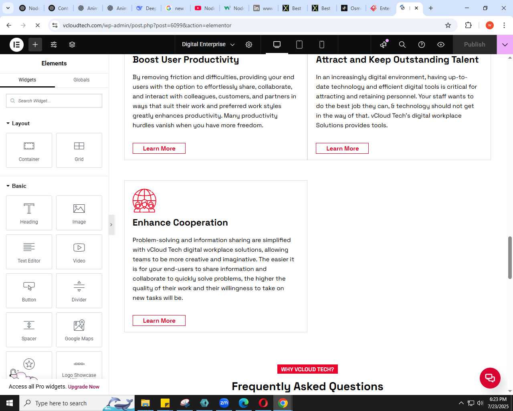The height and width of the screenshot is (411, 513).
Task: Switch to the Google 'new' browser tab
Action: 176,8
